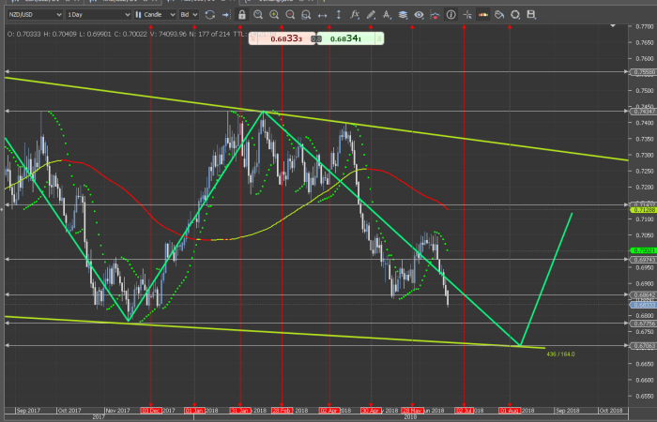Screen dimensions: 657x422
Task: Open the layers icon in toolbar
Action: click(403, 15)
